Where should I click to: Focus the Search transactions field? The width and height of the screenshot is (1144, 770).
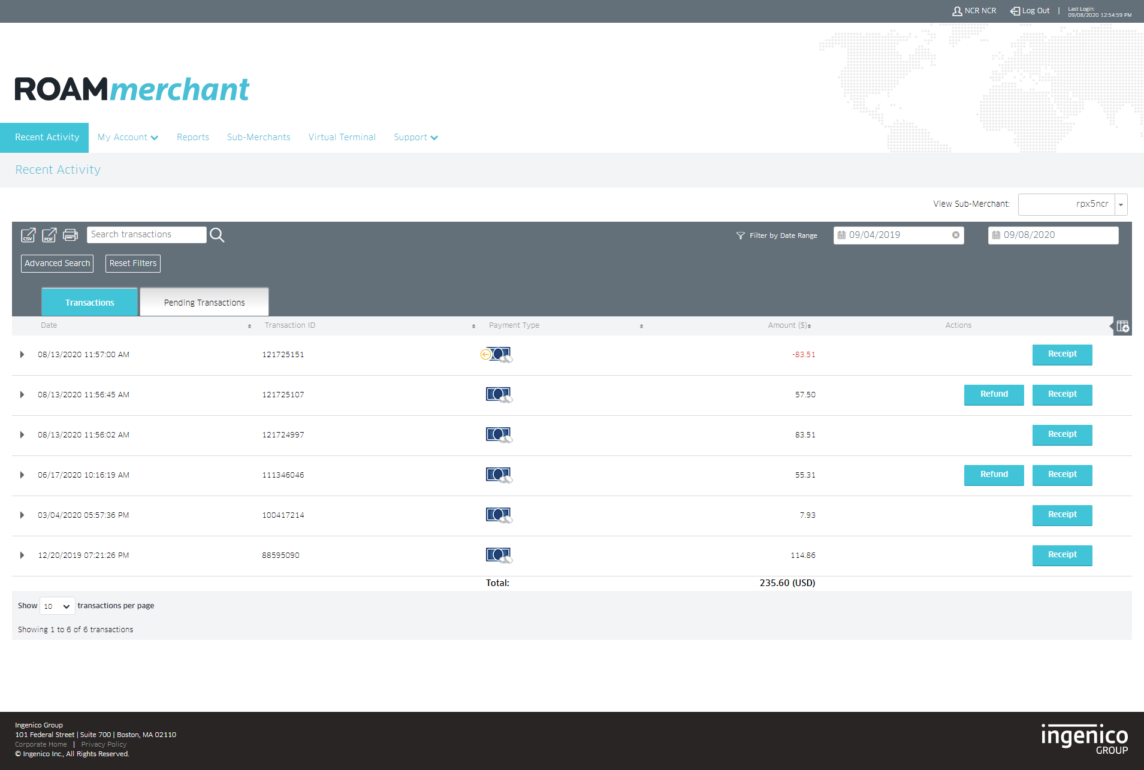(x=147, y=235)
